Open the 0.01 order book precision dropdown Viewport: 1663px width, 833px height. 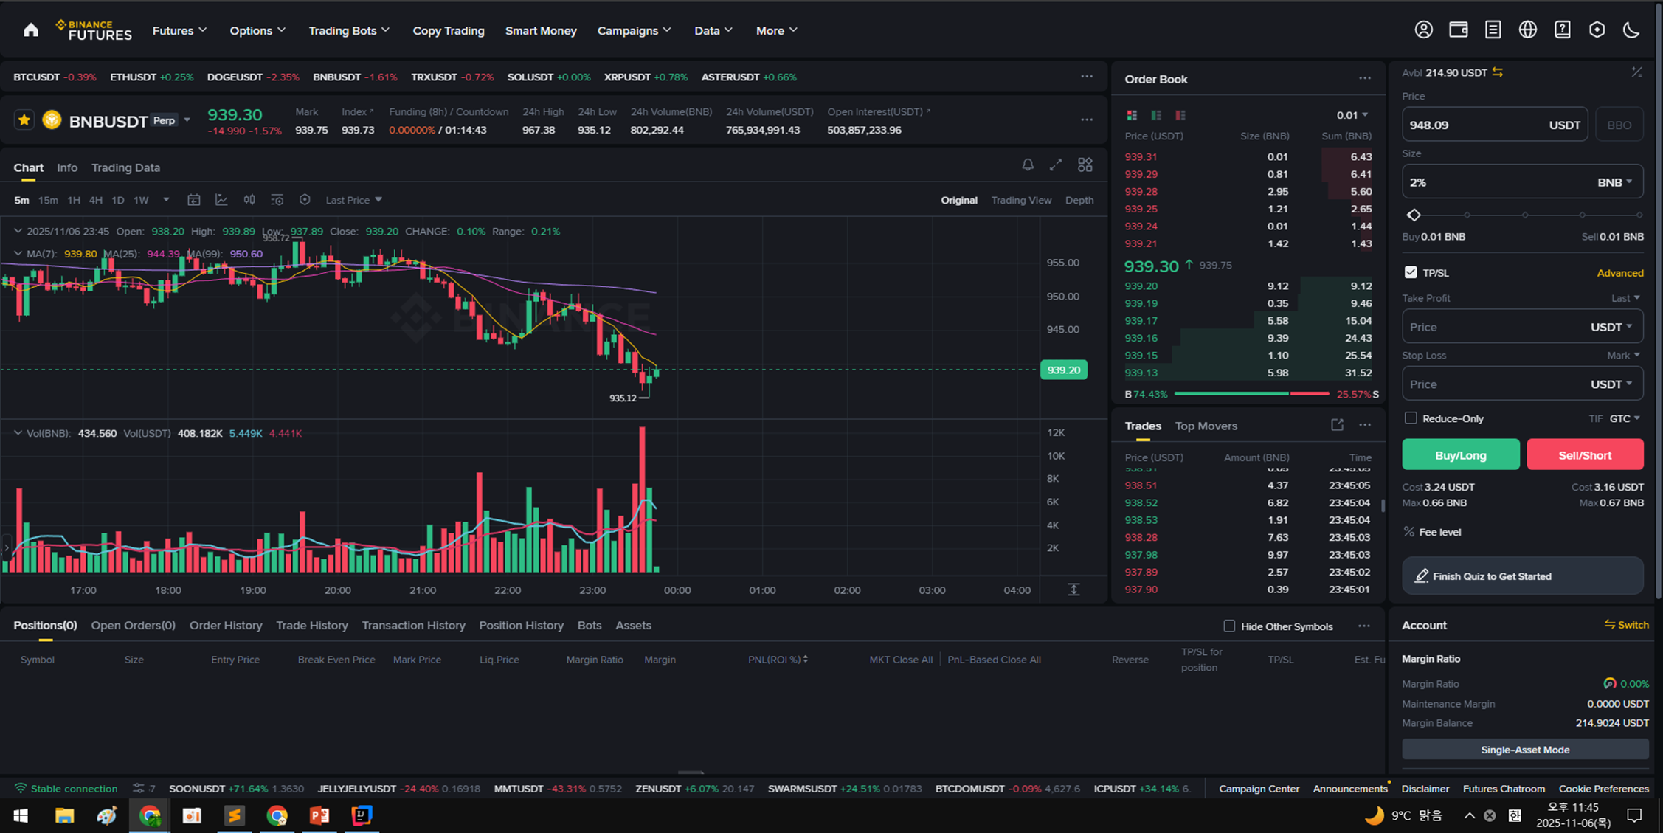click(1352, 115)
